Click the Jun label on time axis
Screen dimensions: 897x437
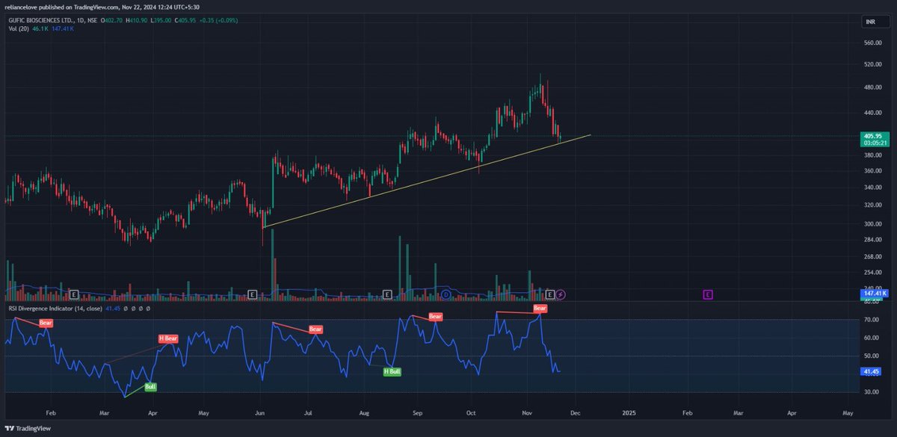[x=260, y=412]
